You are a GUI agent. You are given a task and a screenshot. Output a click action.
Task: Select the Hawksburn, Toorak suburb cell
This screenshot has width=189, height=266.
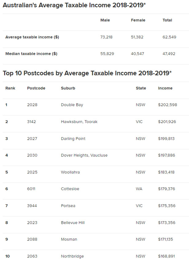(x=79, y=122)
